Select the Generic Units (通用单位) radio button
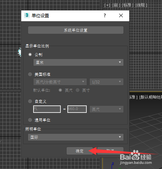 [30, 120]
